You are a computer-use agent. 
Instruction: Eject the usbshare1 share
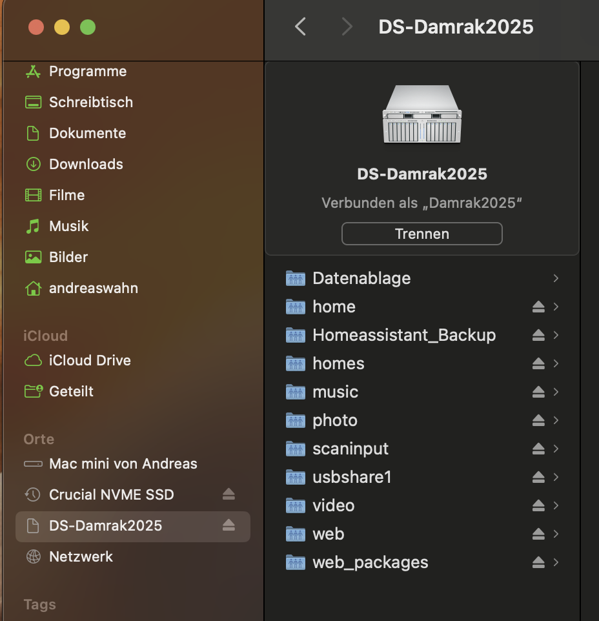(538, 477)
